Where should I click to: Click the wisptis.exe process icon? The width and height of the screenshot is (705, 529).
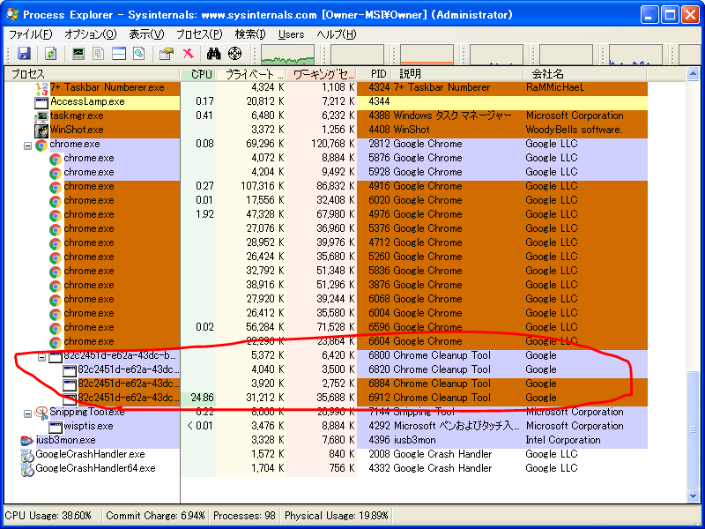coord(56,427)
